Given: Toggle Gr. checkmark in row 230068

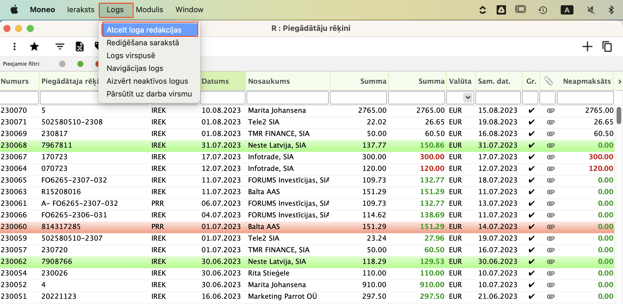Looking at the screenshot, I should point(531,145).
